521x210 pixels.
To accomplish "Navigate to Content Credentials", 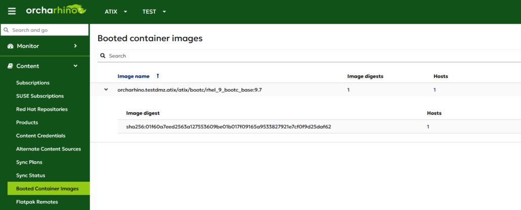I will click(x=40, y=135).
